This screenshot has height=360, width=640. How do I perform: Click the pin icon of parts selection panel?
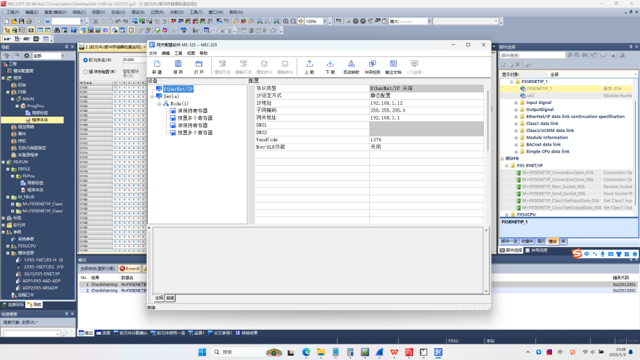[631, 47]
